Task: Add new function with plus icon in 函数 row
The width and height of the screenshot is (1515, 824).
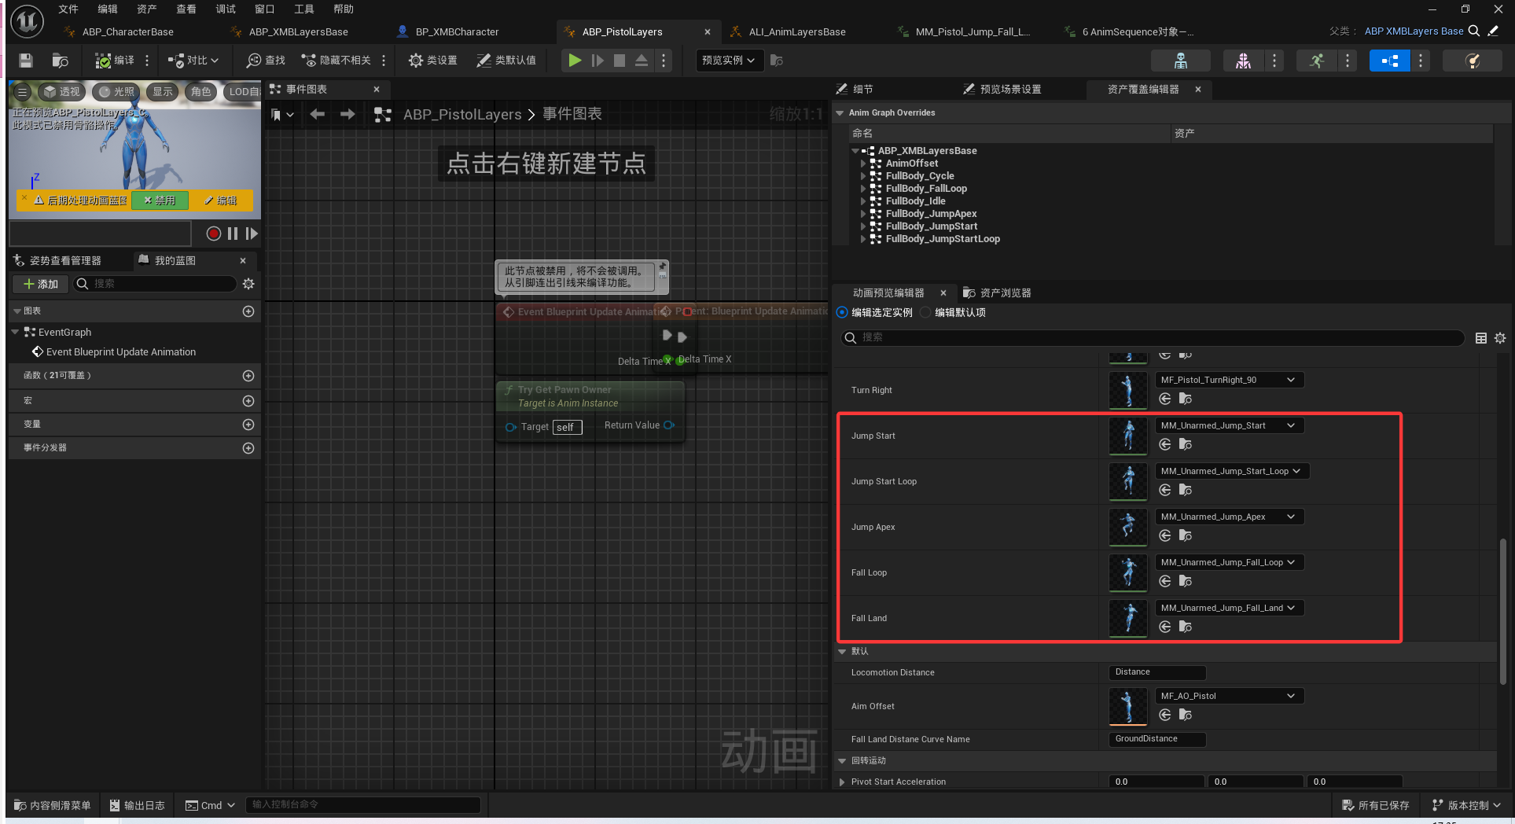Action: (248, 376)
